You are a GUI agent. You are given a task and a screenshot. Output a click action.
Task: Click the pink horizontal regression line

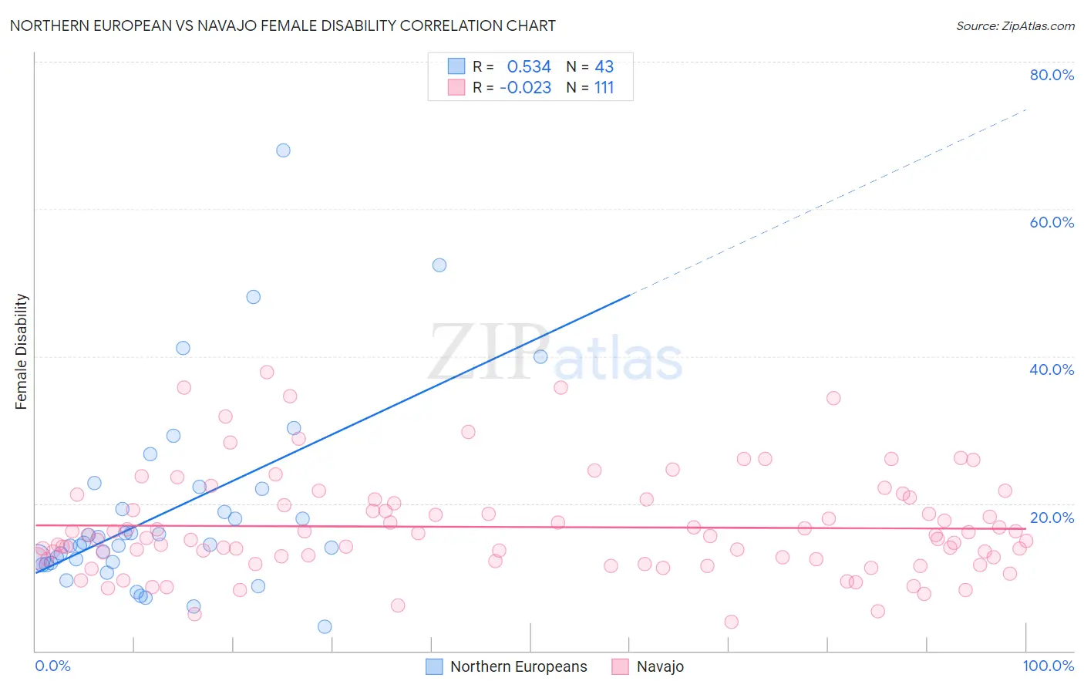point(530,527)
